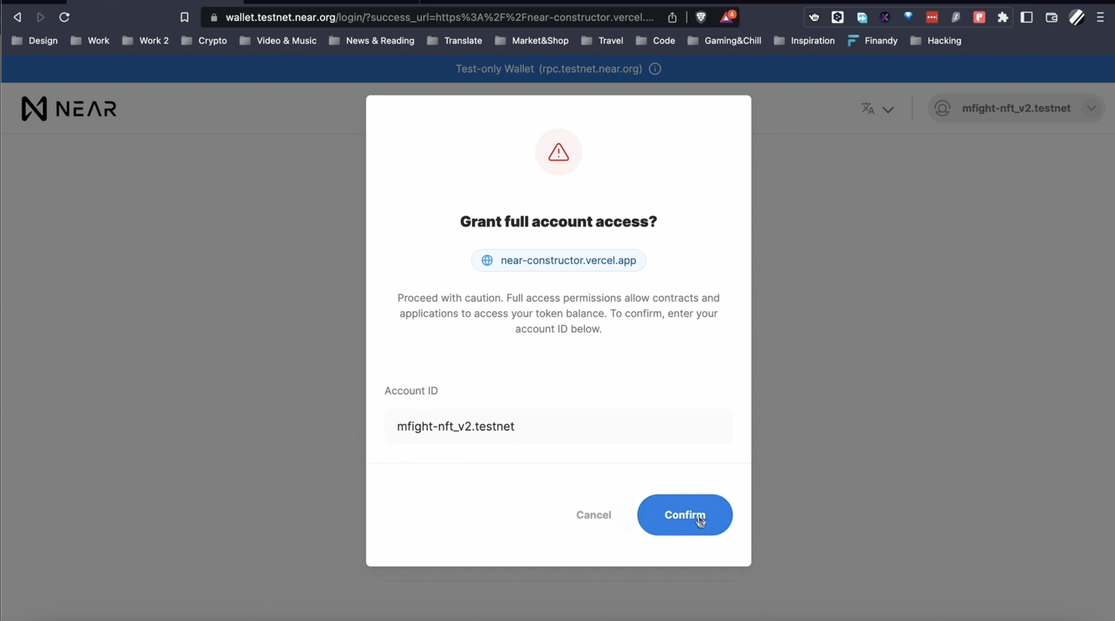Open the extensions puzzle icon
Image resolution: width=1115 pixels, height=621 pixels.
click(x=1003, y=17)
